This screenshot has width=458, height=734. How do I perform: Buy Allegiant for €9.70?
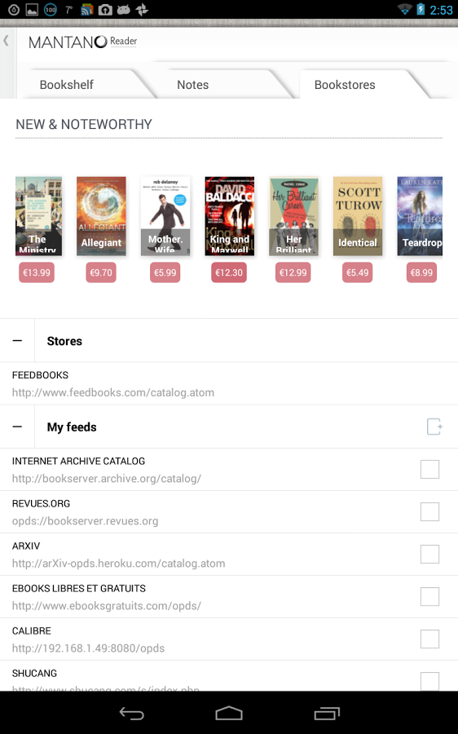100,272
